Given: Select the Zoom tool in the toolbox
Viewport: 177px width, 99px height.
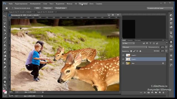Looking at the screenshot, I should click(x=5, y=85).
